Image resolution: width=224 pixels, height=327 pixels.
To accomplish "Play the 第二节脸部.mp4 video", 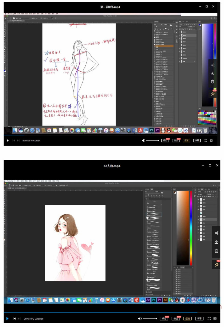I will tap(7, 140).
